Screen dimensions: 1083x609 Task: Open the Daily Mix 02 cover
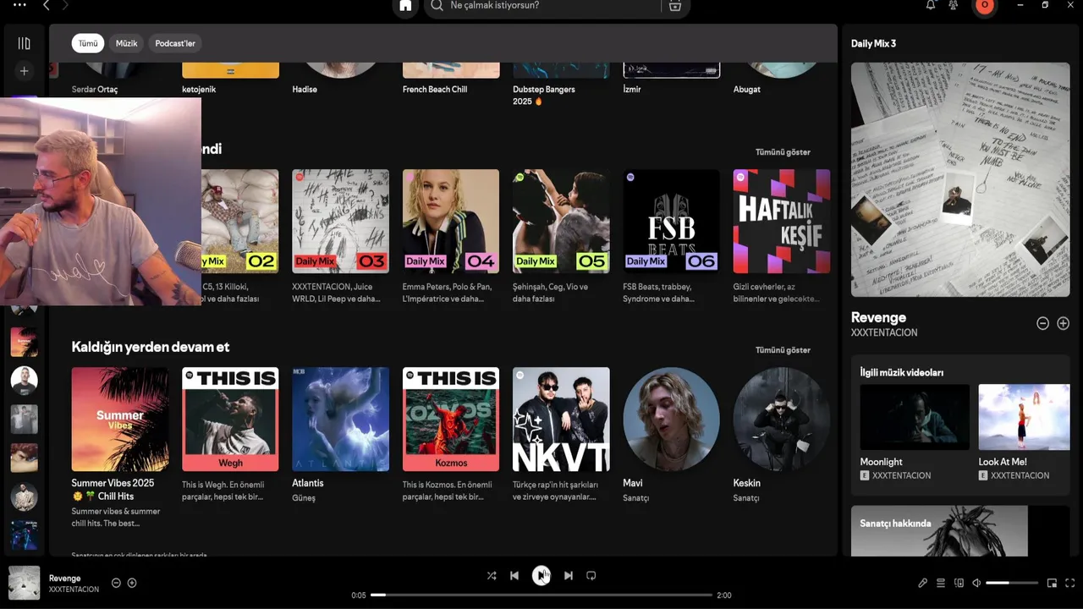pos(239,222)
